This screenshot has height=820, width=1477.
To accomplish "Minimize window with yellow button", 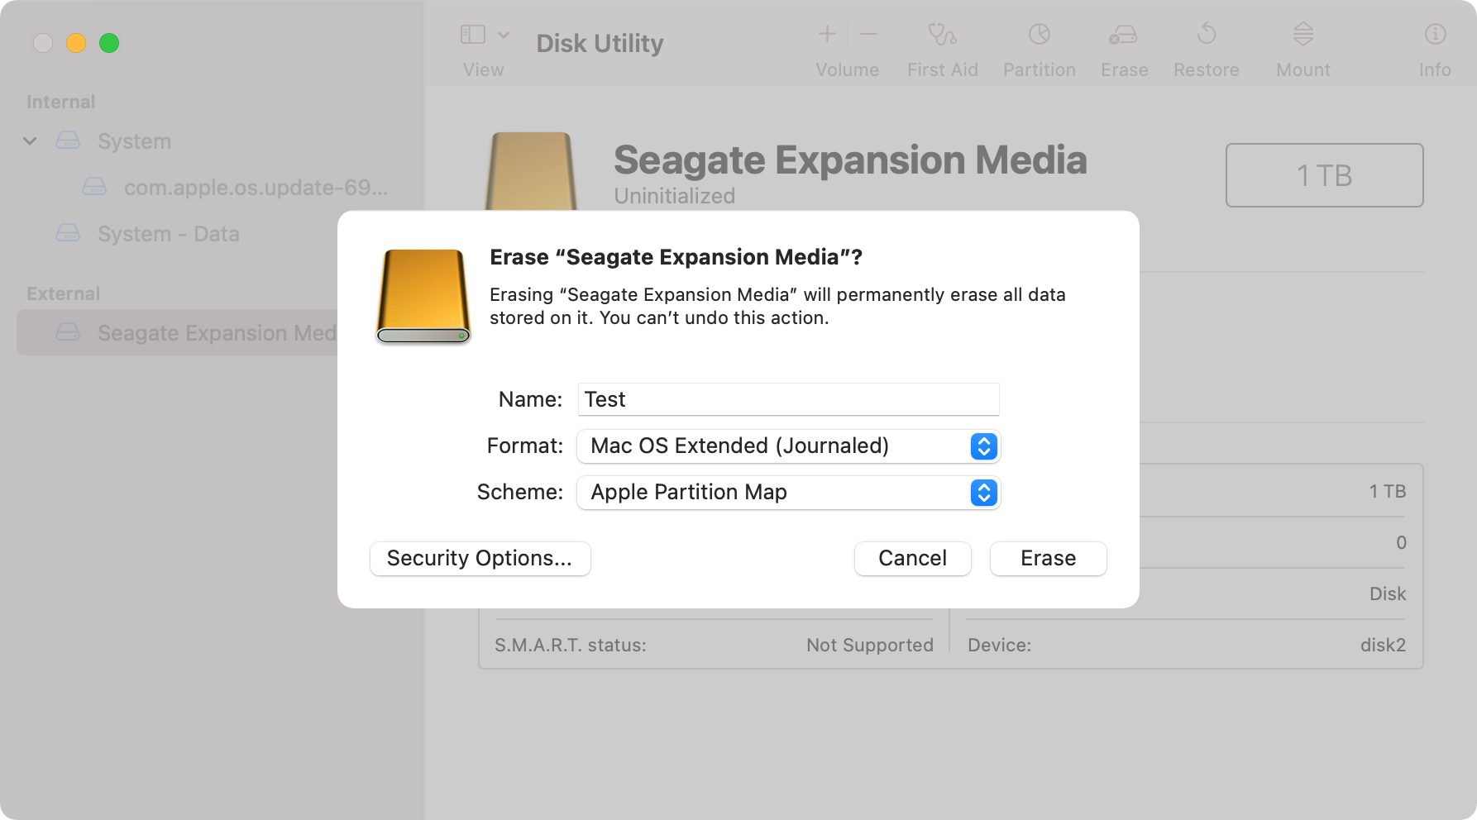I will [76, 43].
